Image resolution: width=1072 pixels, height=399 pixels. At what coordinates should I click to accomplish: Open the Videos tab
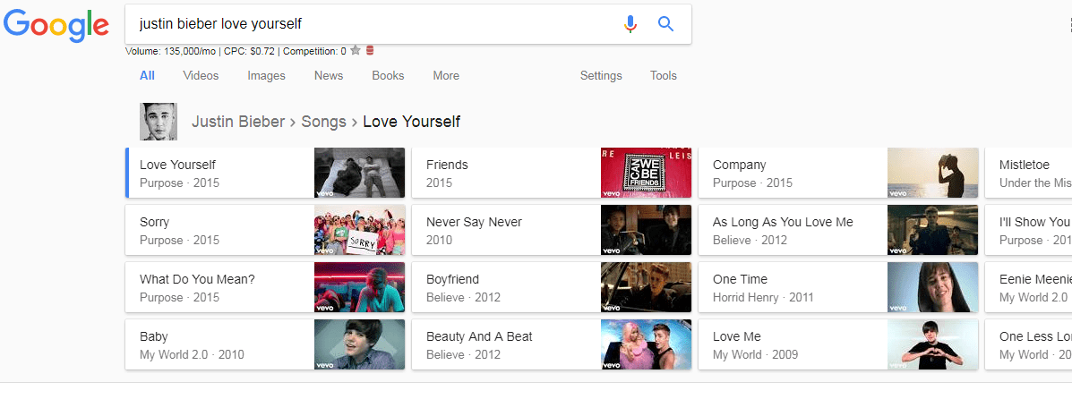[x=201, y=76]
